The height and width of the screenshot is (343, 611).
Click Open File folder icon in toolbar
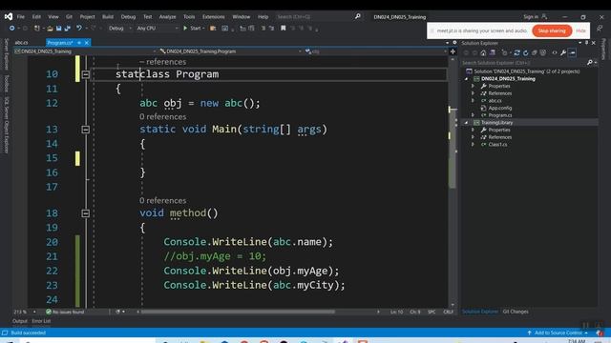pyautogui.click(x=50, y=28)
